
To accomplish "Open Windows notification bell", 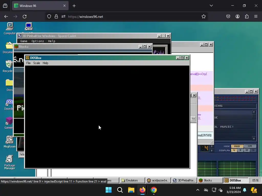I will click(245, 190).
